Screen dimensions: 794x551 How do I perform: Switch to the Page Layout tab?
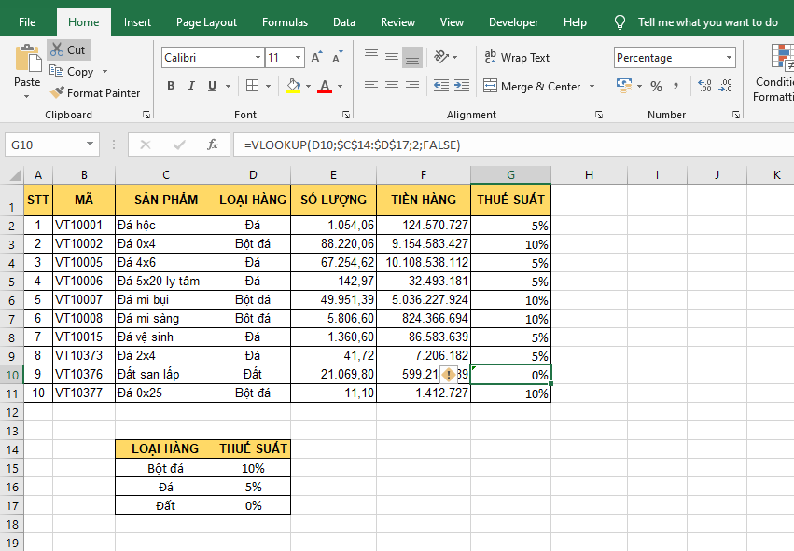(x=206, y=22)
